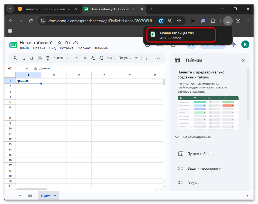The width and height of the screenshot is (258, 204).
Task: Add a new sheet with plus button
Action: 20,196
